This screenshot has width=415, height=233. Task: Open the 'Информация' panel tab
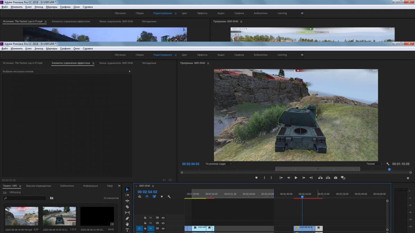click(90, 186)
